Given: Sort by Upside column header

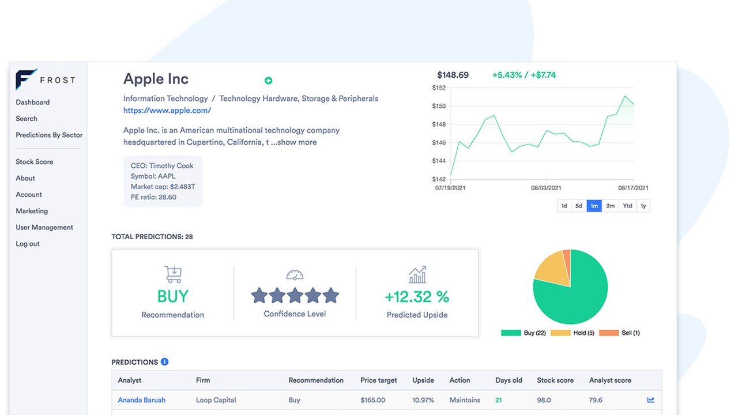Looking at the screenshot, I should [423, 380].
